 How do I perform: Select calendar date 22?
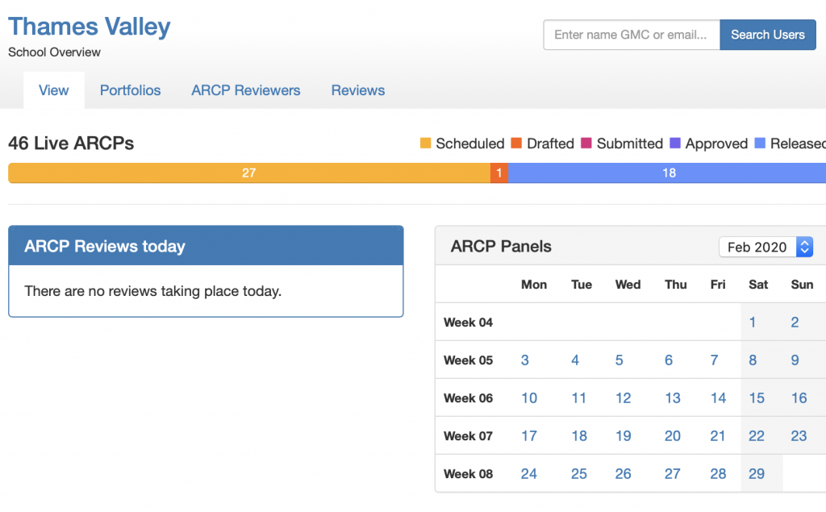(757, 435)
